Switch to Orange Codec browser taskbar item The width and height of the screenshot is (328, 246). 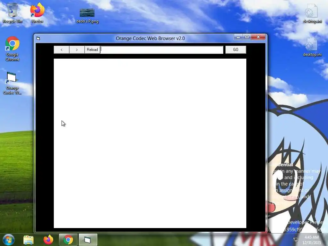(88, 240)
